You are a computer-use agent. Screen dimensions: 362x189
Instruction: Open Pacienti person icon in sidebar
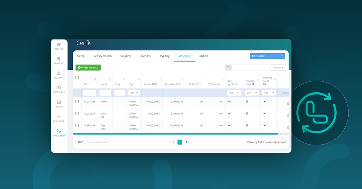pos(59,73)
